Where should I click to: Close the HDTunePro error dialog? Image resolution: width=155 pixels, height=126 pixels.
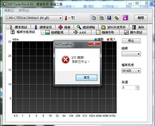94,43
